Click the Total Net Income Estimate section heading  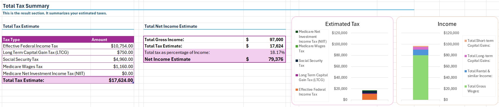coord(171,26)
